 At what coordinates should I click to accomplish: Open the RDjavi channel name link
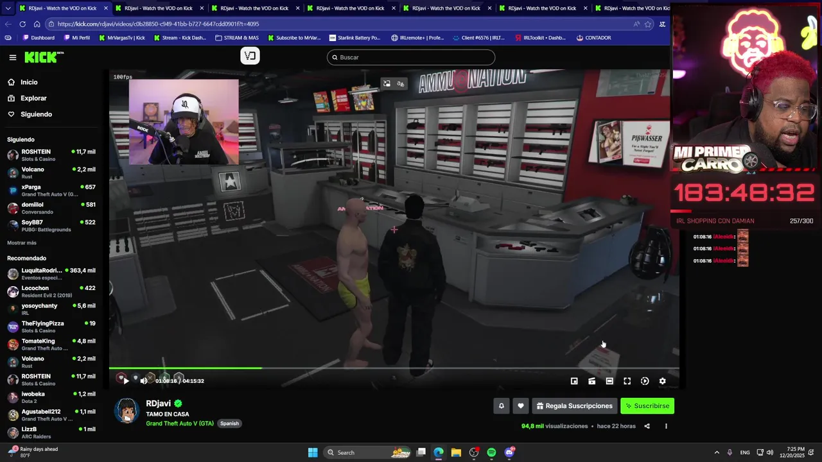point(158,404)
